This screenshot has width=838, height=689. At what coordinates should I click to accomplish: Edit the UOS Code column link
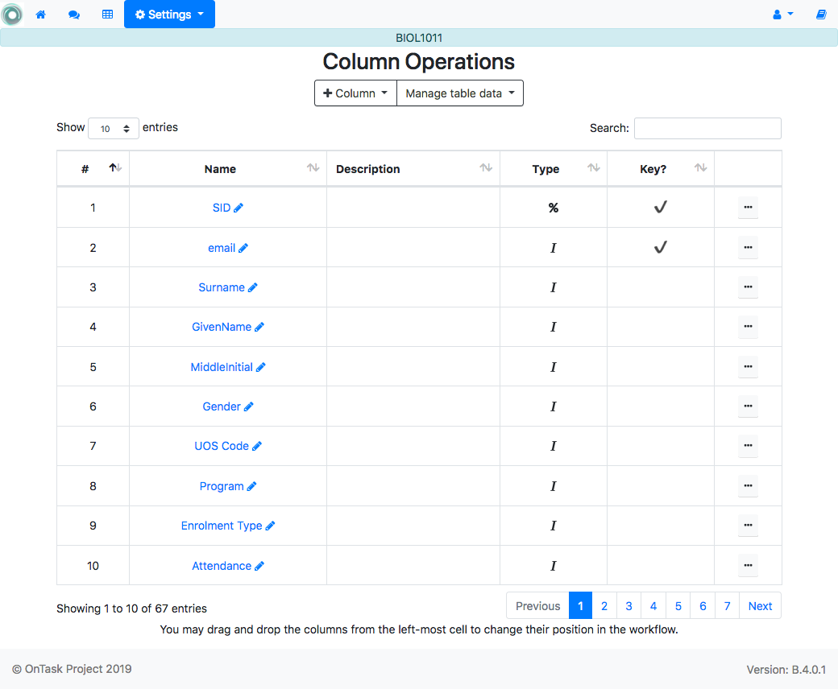coord(228,446)
